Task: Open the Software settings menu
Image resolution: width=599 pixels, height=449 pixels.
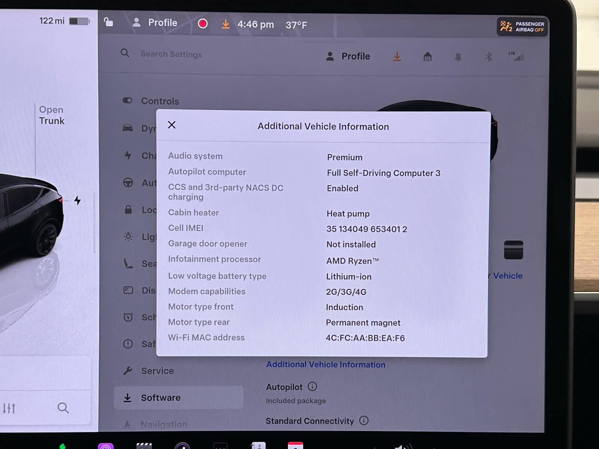Action: coord(161,398)
